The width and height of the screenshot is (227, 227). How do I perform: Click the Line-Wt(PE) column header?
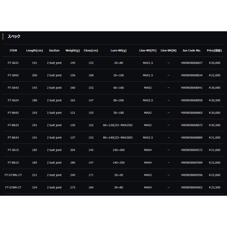[x=148, y=50]
